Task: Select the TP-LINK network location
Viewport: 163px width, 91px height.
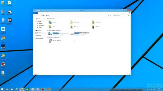Action: (x=55, y=41)
